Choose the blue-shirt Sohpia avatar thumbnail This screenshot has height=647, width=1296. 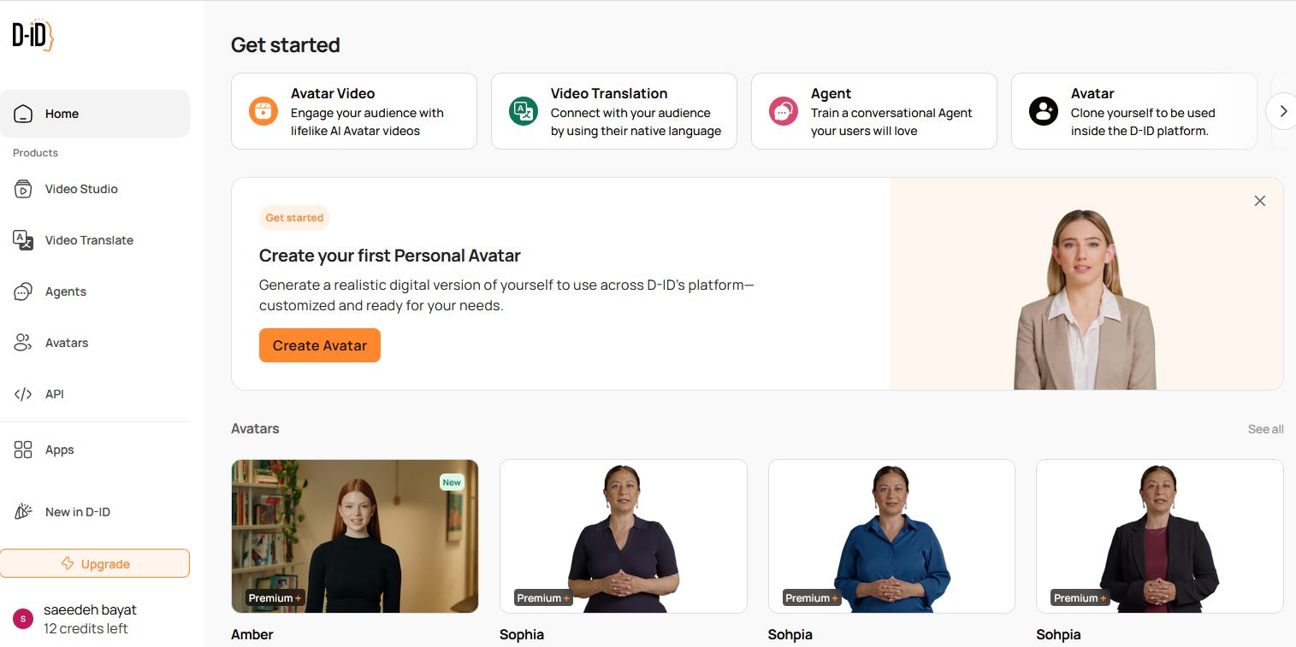pyautogui.click(x=891, y=536)
